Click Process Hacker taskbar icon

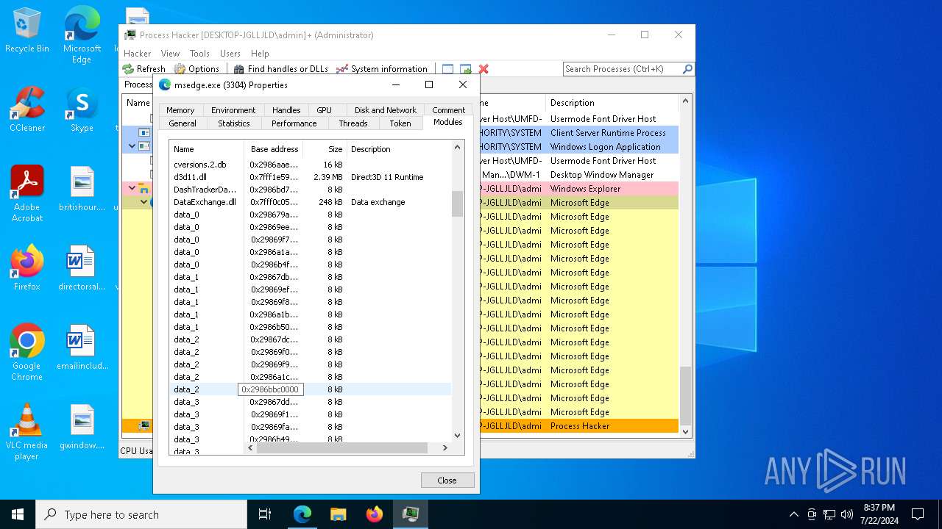[x=411, y=514]
